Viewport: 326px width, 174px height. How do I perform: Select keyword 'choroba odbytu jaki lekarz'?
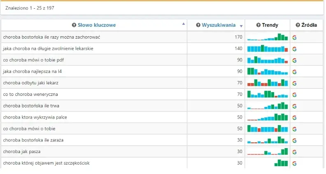30,83
